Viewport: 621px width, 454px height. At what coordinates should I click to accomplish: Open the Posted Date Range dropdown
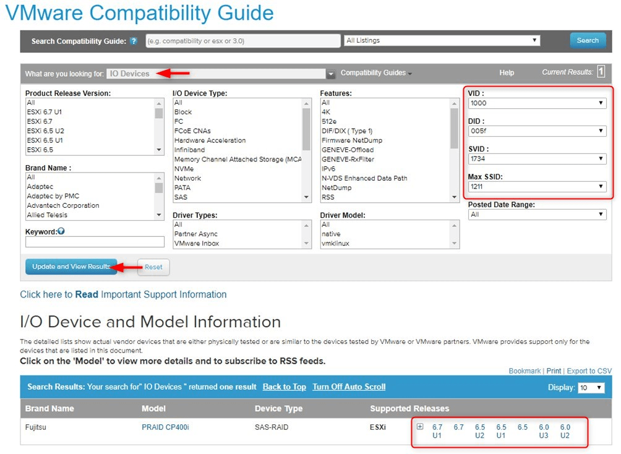[x=537, y=215]
